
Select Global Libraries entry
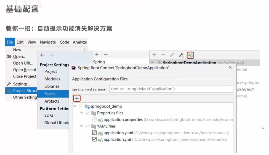[57, 123]
